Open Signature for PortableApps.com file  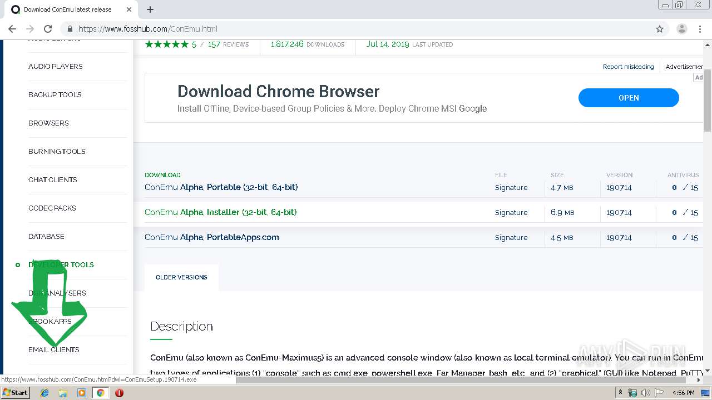pyautogui.click(x=511, y=237)
